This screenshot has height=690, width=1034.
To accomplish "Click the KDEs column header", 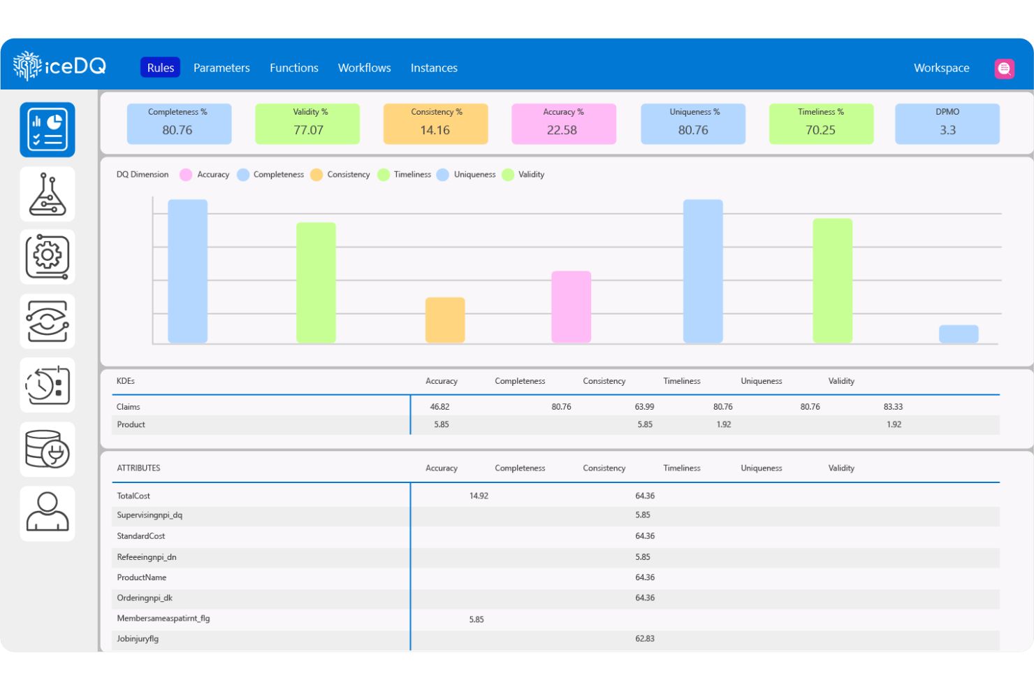I will click(x=126, y=381).
